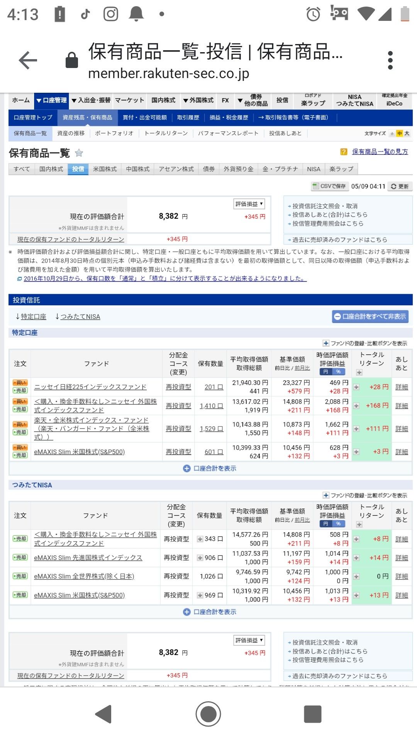
Task: Select the small 小 font size icon
Action: 392,133
